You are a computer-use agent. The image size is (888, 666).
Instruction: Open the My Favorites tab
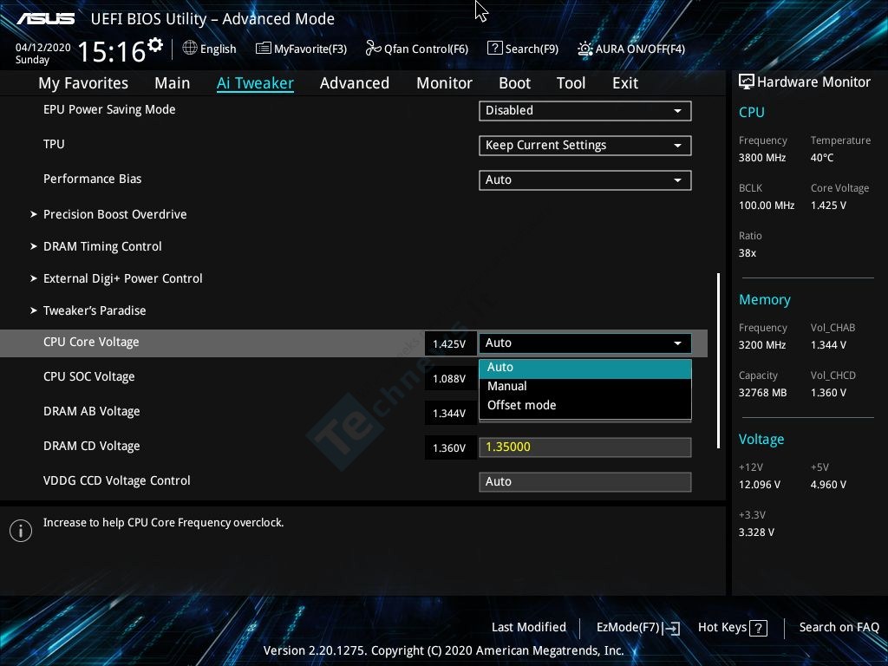[83, 83]
